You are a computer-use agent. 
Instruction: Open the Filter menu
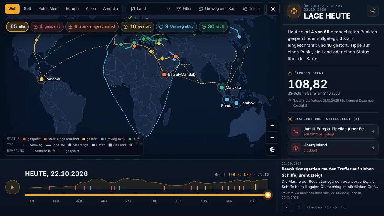point(184,9)
